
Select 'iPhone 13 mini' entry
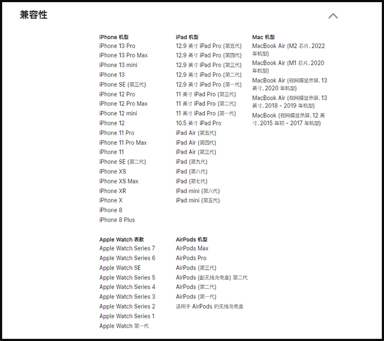tap(118, 65)
